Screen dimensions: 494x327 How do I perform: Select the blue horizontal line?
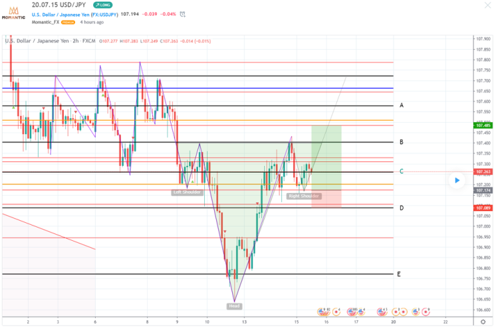198,88
